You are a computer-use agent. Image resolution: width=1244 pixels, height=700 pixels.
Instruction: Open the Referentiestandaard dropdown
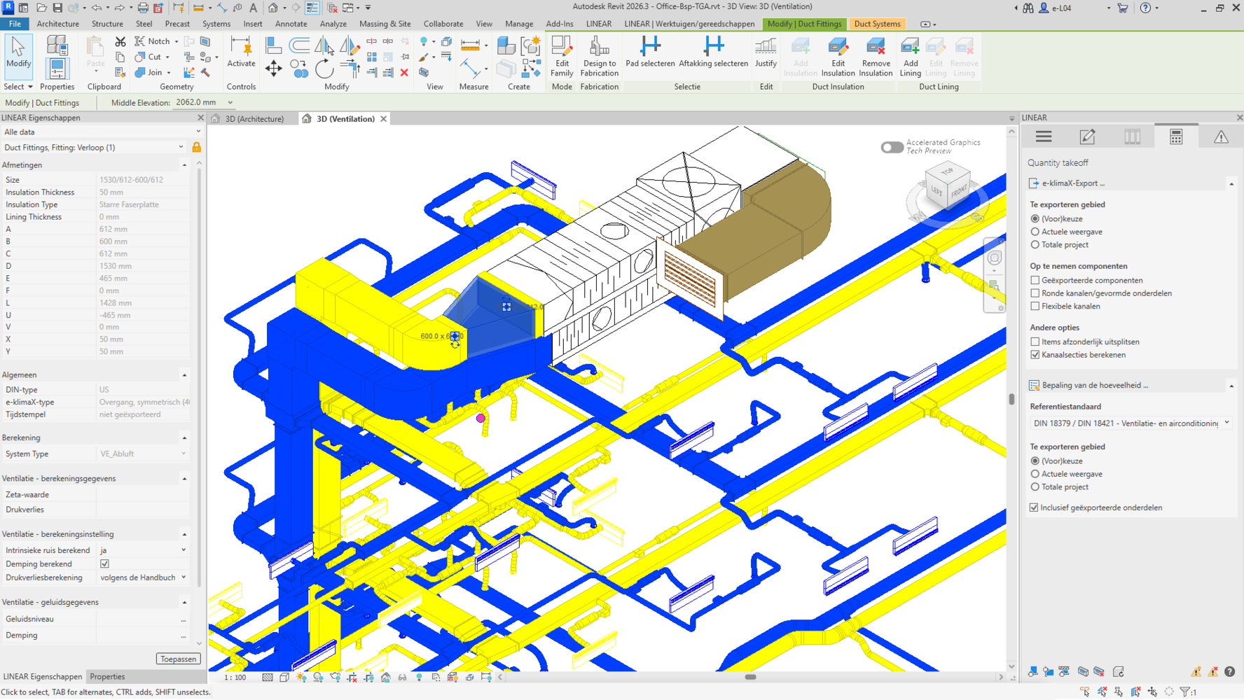coord(1131,423)
